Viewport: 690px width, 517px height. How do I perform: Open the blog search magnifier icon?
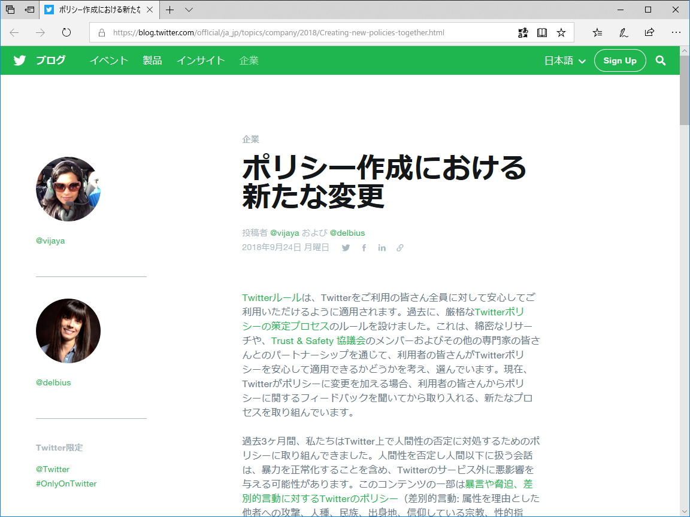pos(661,60)
